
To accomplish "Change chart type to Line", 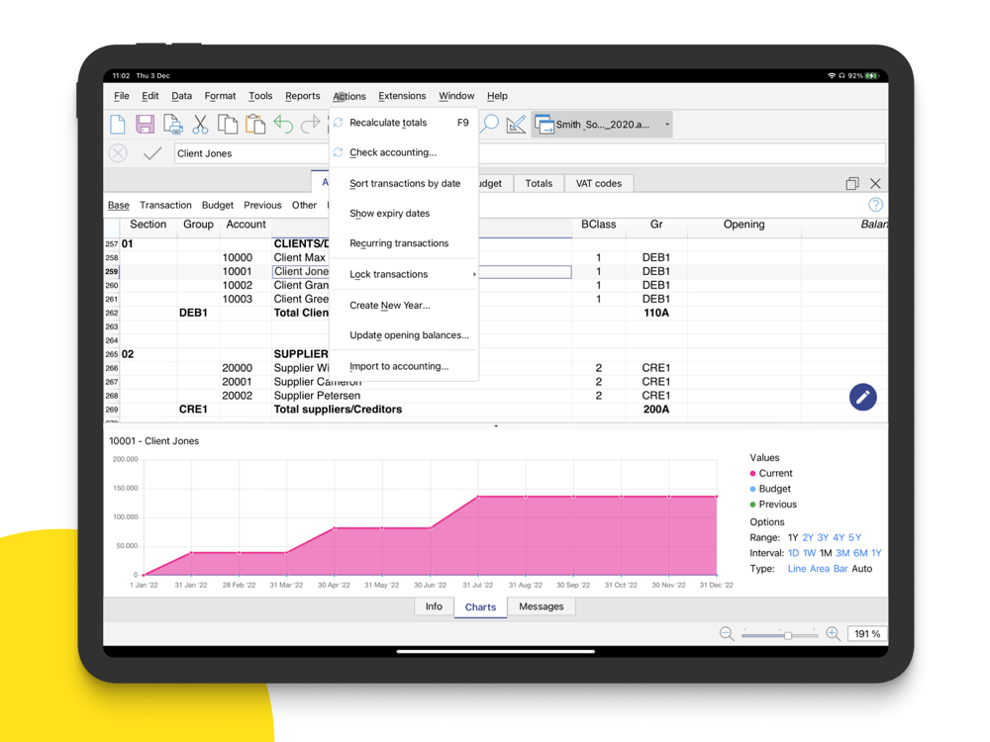I will point(797,569).
